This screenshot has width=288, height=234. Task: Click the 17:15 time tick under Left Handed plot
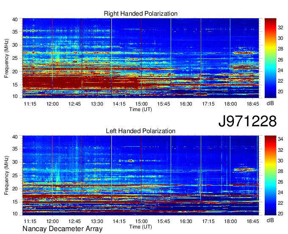208,221
